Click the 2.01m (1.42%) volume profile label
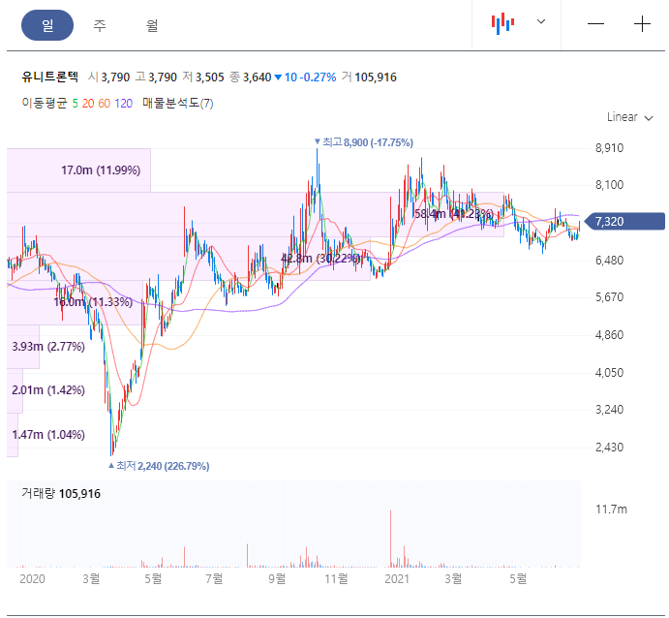Image resolution: width=669 pixels, height=618 pixels. pyautogui.click(x=48, y=390)
